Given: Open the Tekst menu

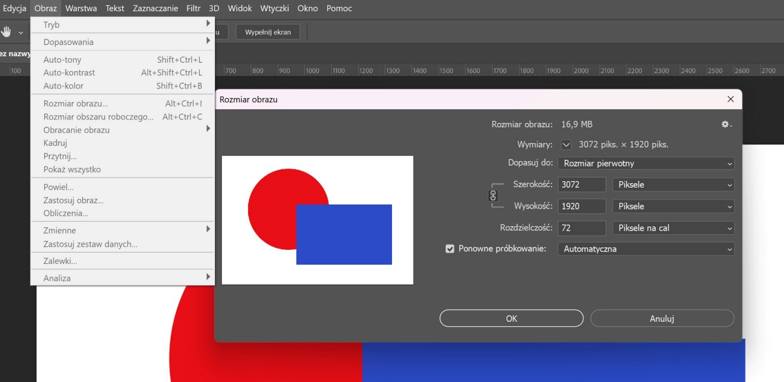Looking at the screenshot, I should click(x=115, y=8).
